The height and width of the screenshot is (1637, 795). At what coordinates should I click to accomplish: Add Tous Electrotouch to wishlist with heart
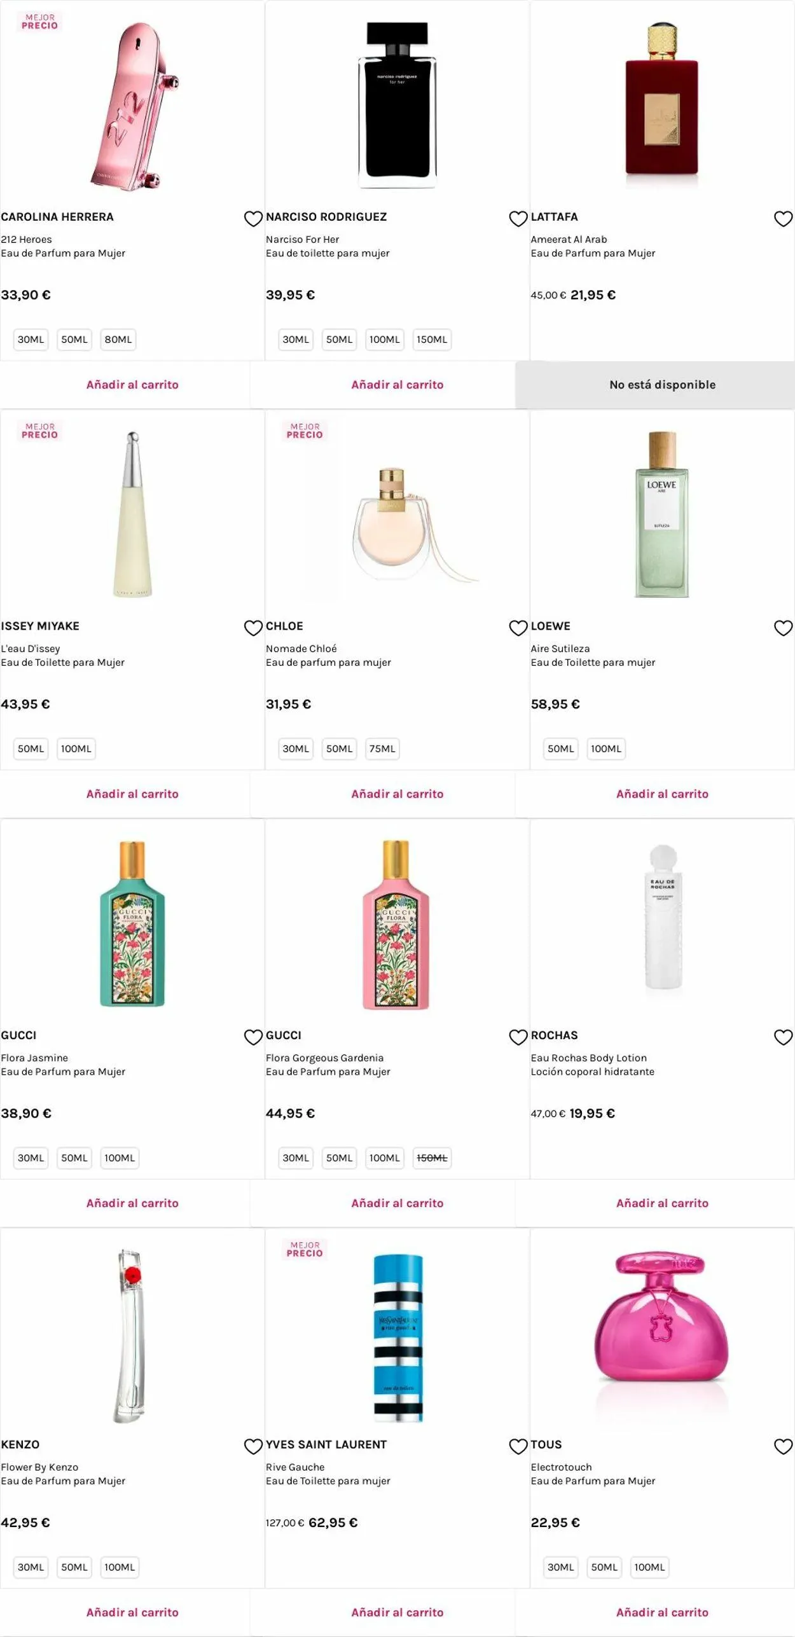coord(783,1446)
